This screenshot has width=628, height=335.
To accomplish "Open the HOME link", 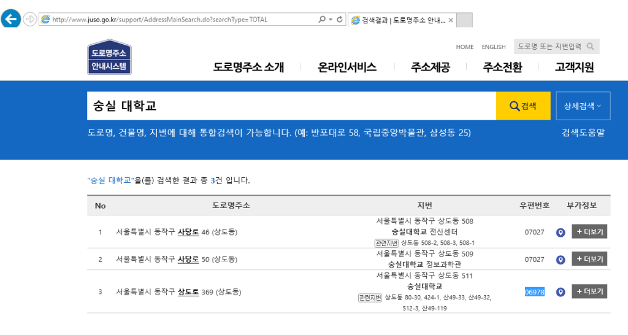I will [465, 47].
